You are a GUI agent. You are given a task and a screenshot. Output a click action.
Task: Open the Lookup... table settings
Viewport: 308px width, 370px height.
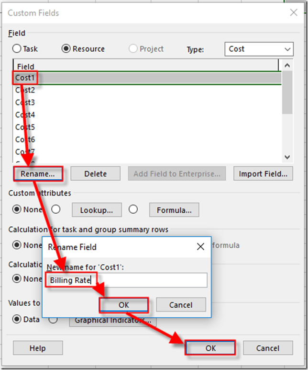coord(96,210)
